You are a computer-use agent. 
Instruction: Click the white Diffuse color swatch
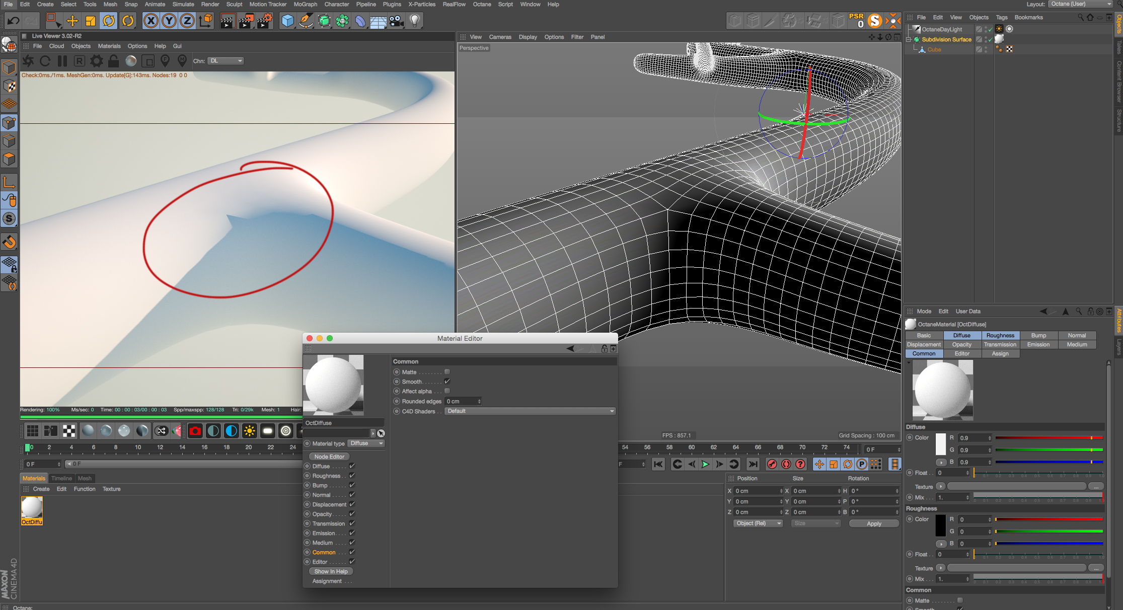[x=940, y=444]
